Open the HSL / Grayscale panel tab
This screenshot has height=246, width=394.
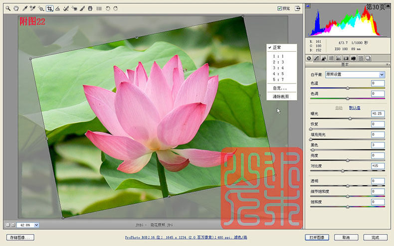[331, 58]
